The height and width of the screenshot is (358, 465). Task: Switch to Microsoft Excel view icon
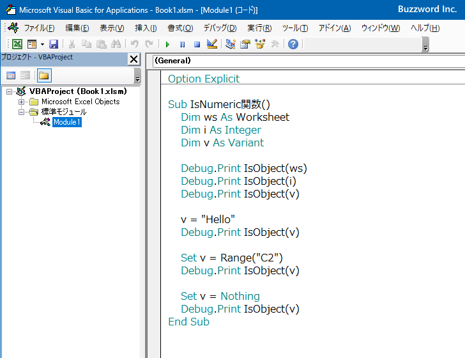17,44
